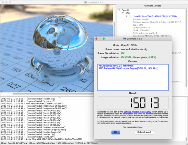The width and height of the screenshot is (188, 145).
Task: Click the Ok button in result dialog
Action: tap(116, 132)
